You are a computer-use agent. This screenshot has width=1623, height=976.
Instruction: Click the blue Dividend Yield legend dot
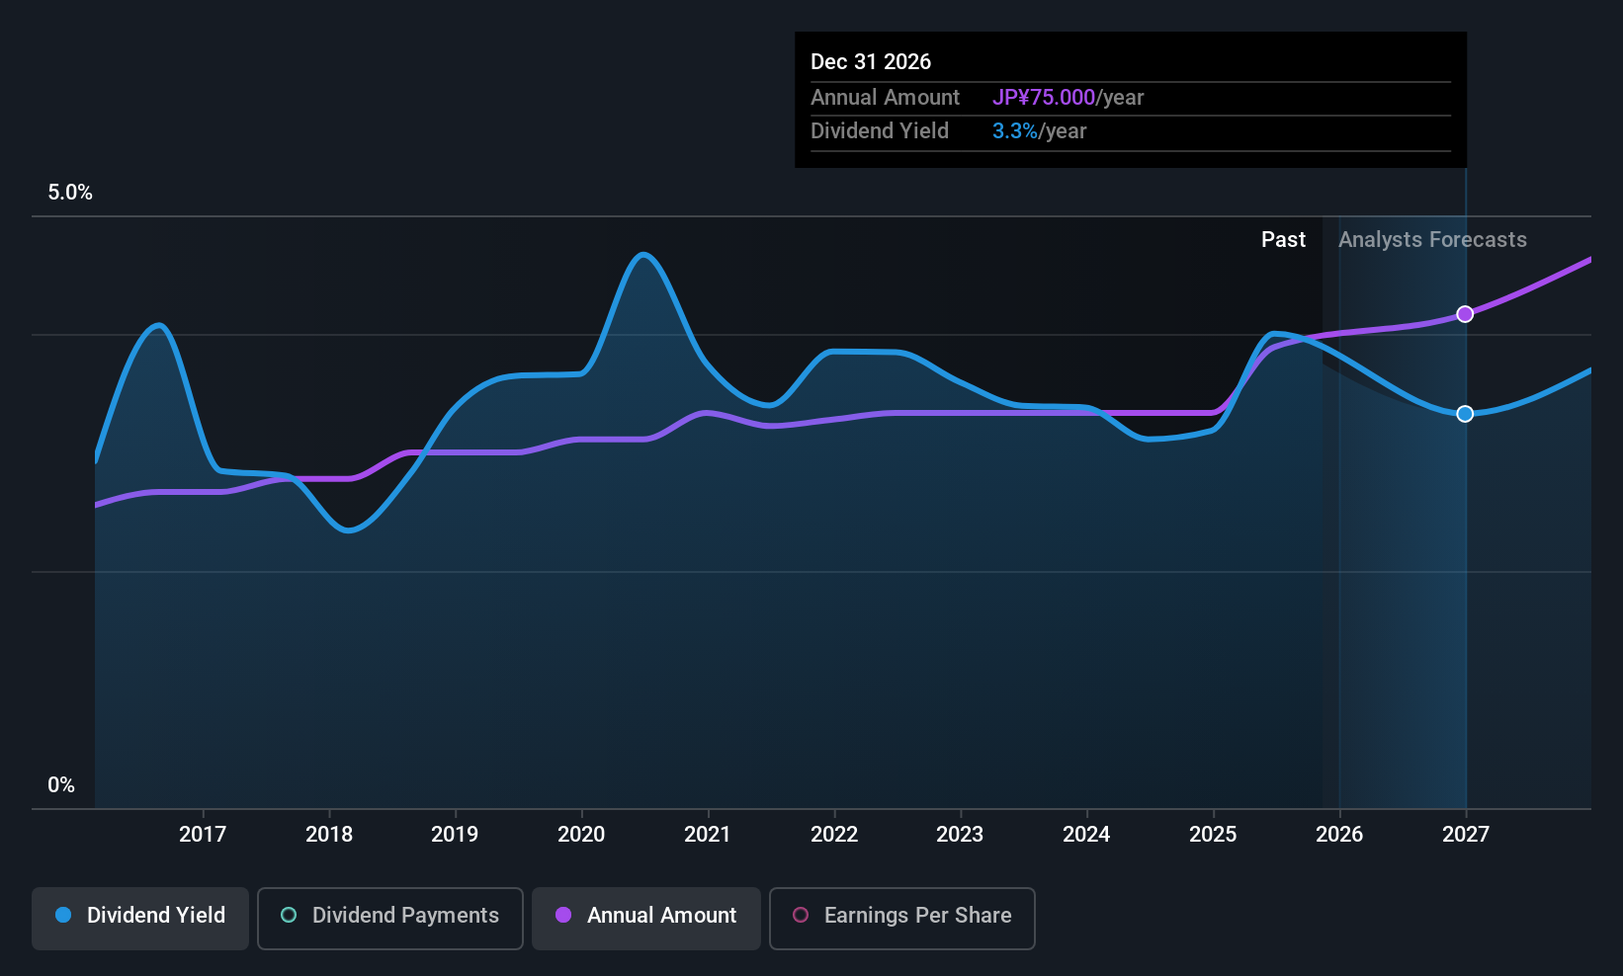[63, 916]
